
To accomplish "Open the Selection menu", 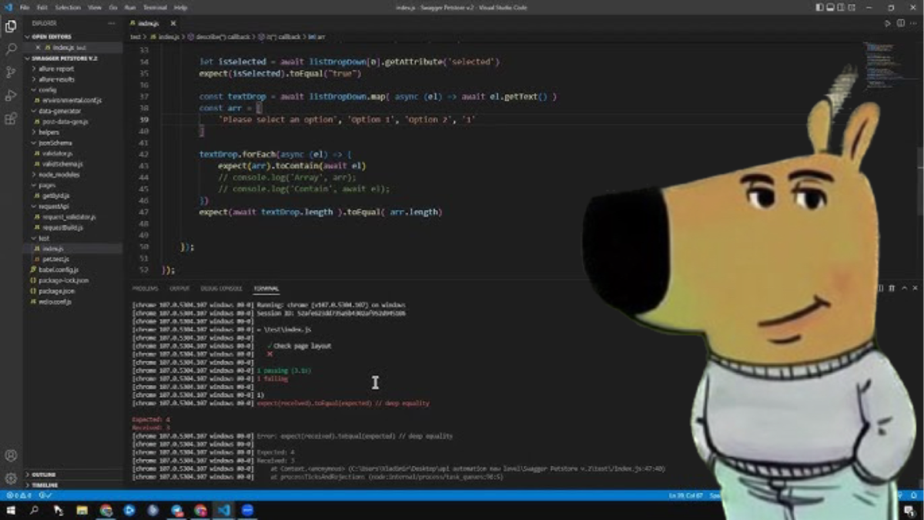I will 68,7.
